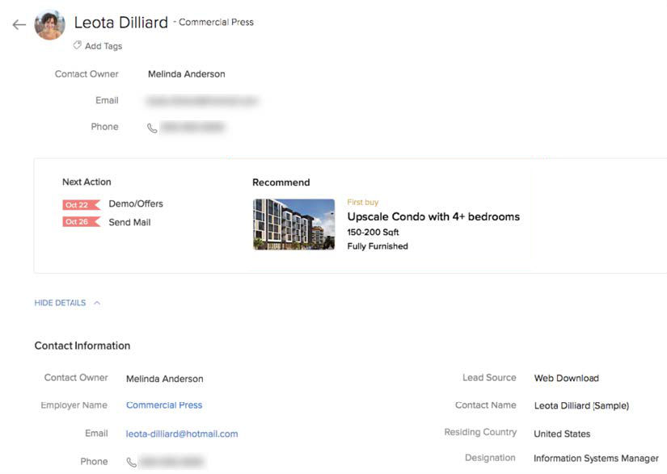Click HIDE DETAILS link
The height and width of the screenshot is (474, 667).
(60, 303)
